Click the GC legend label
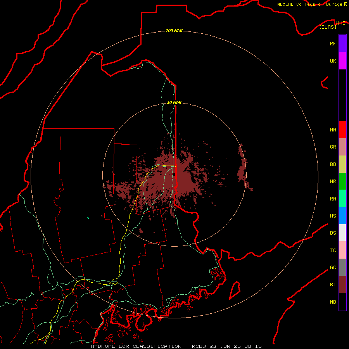349x349 pixels. pyautogui.click(x=333, y=268)
